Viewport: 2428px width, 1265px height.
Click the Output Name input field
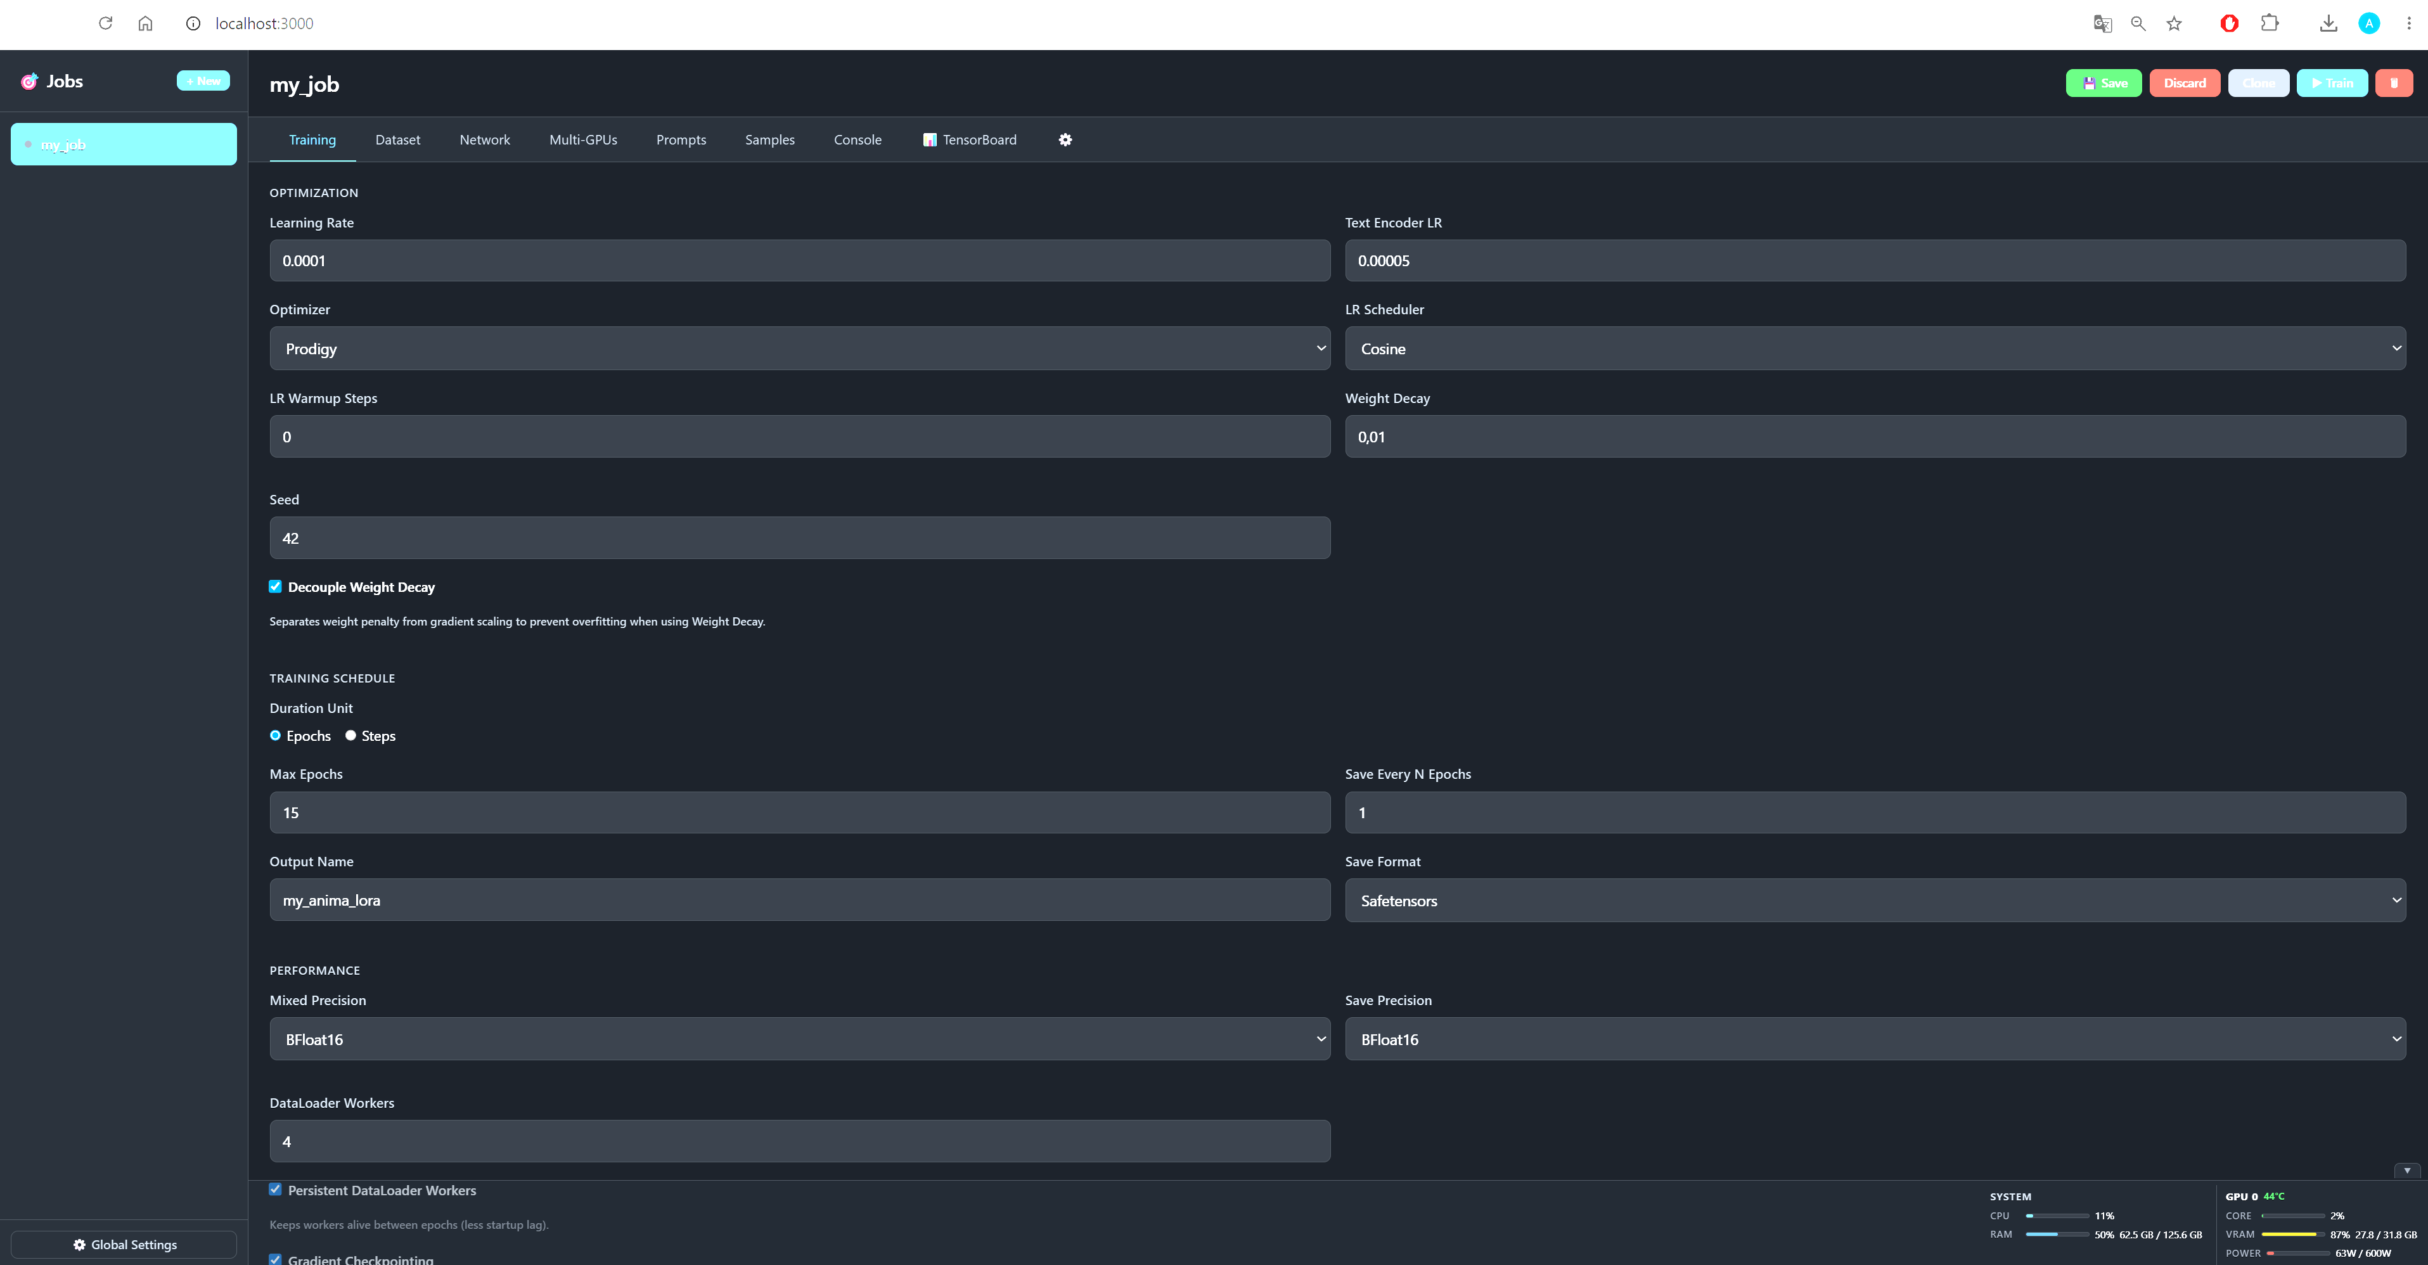(799, 899)
